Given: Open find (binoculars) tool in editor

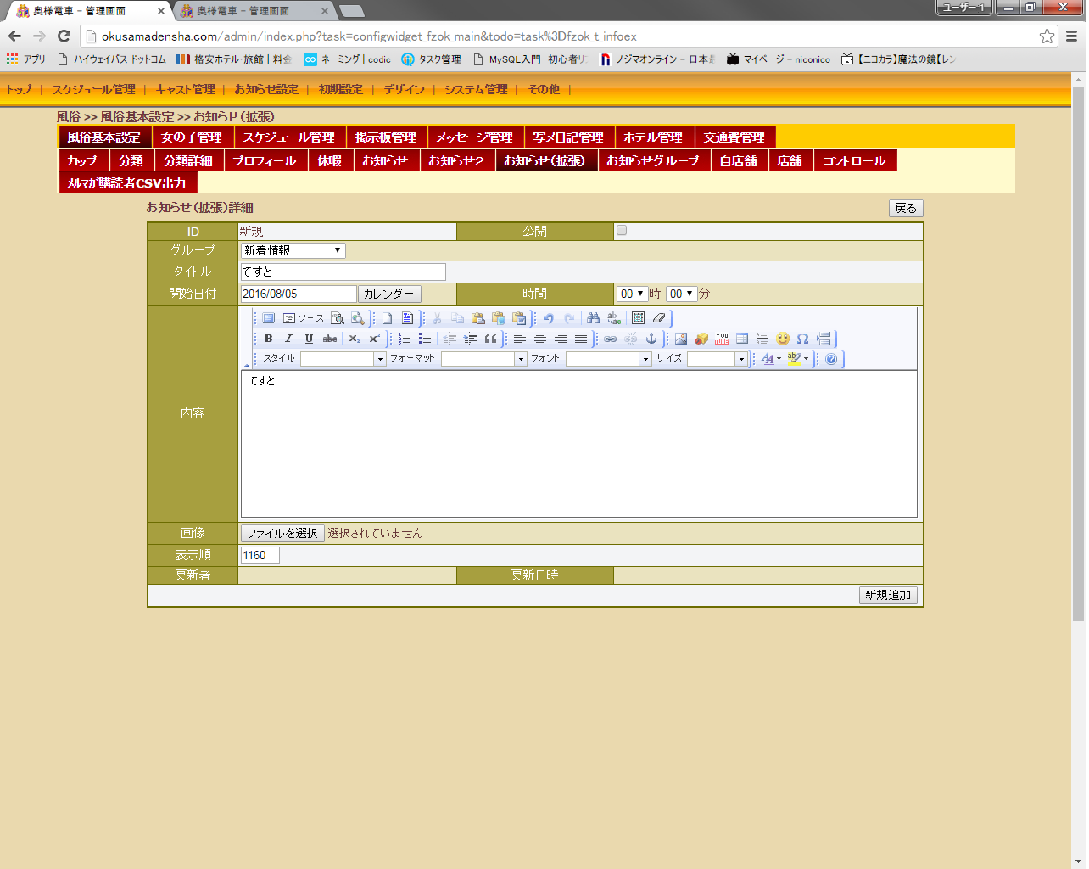Looking at the screenshot, I should pyautogui.click(x=593, y=318).
